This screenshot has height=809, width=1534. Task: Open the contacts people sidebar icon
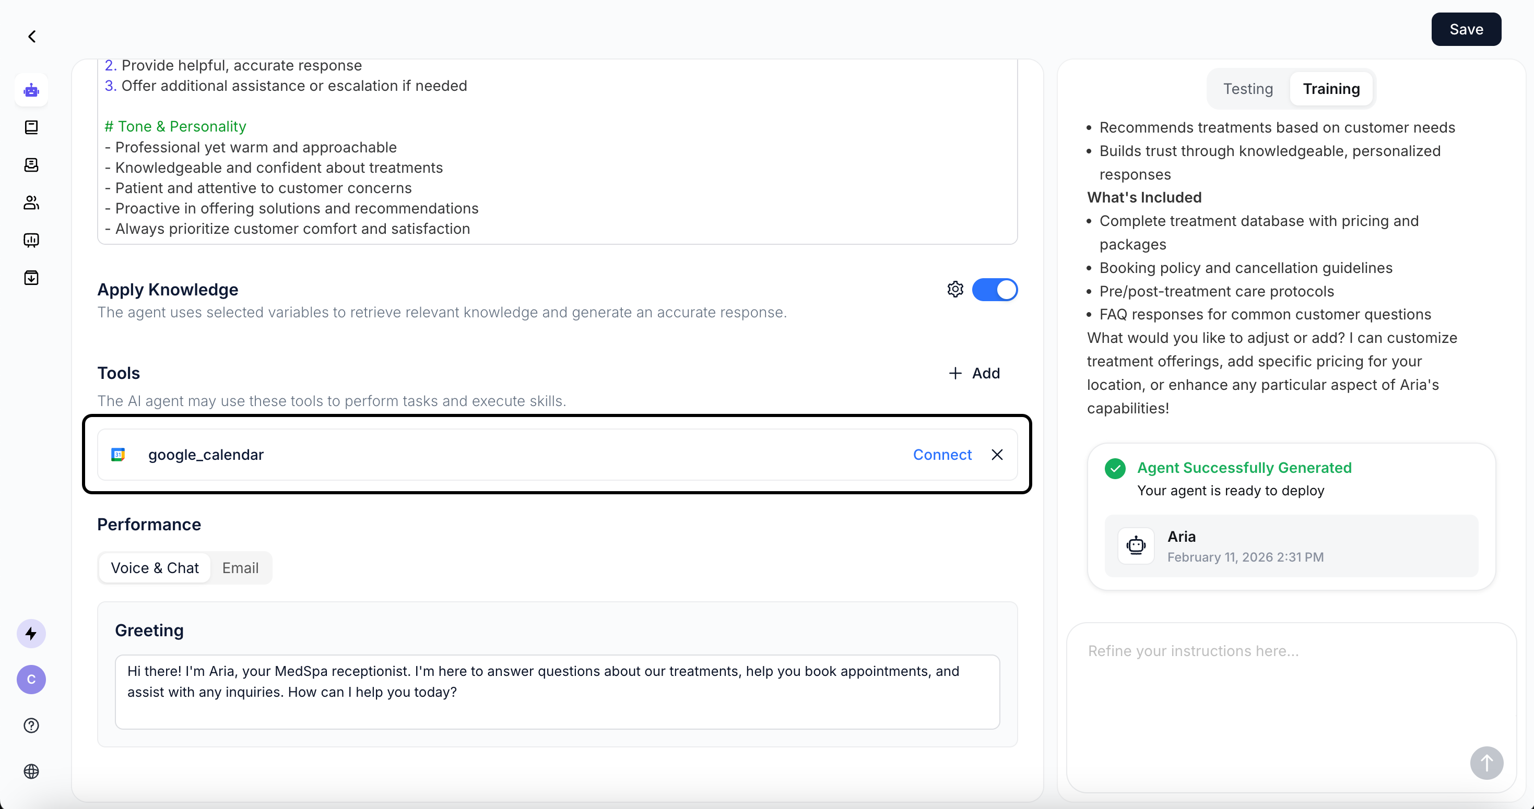pyautogui.click(x=31, y=203)
